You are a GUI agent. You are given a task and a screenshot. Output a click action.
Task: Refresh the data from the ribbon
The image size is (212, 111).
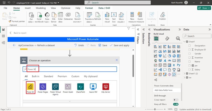coord(98,16)
